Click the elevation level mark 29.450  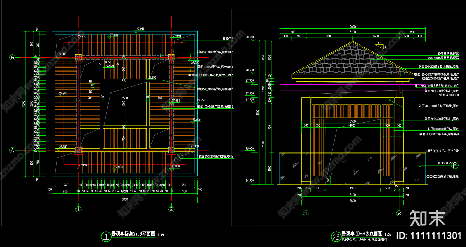click(250, 37)
